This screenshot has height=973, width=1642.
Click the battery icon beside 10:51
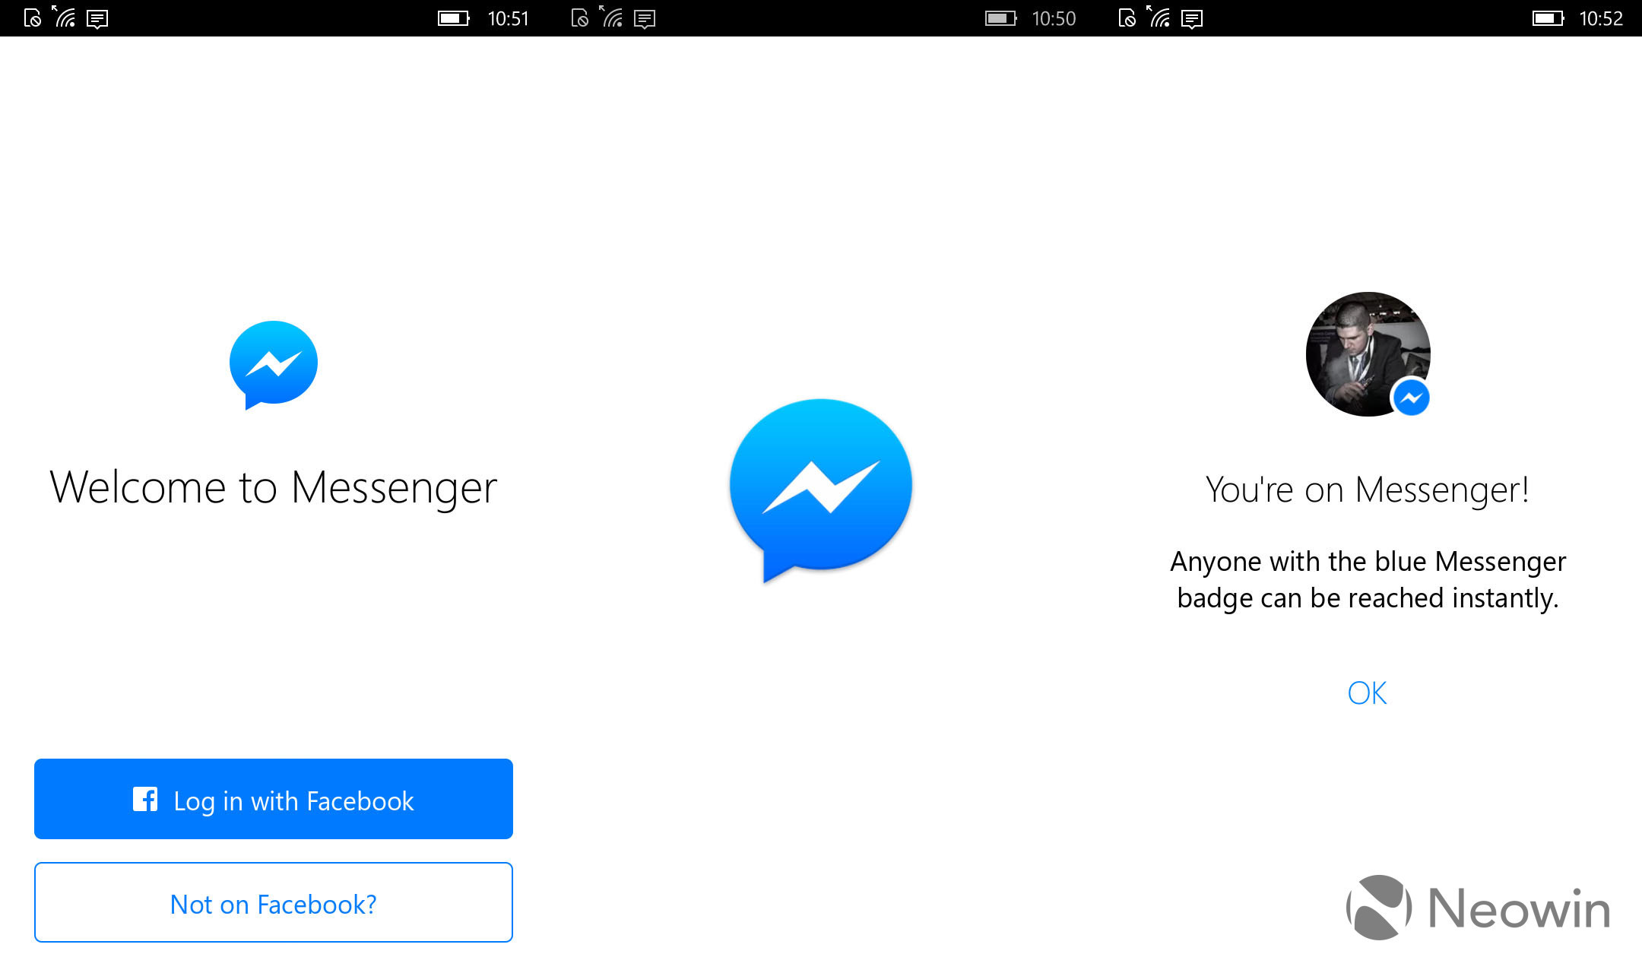(x=454, y=18)
